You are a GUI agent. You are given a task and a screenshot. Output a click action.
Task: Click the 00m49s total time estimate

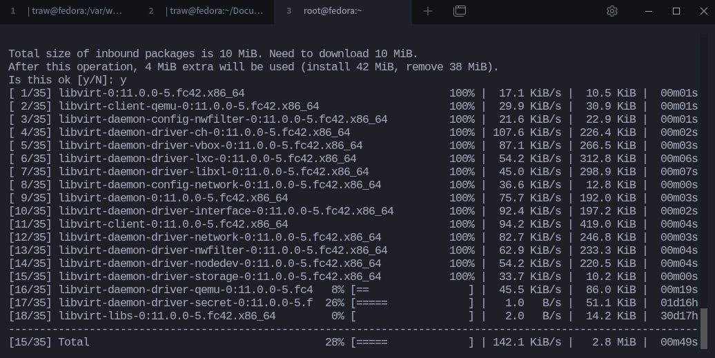tap(679, 342)
